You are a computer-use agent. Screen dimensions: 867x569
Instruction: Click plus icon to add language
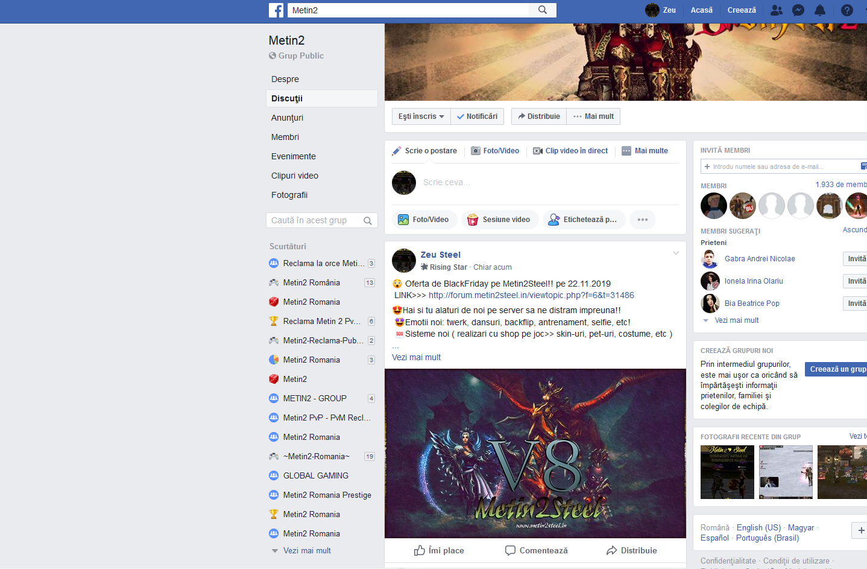point(861,530)
